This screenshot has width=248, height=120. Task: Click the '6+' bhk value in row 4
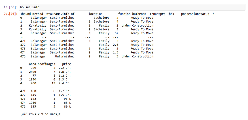116,33
